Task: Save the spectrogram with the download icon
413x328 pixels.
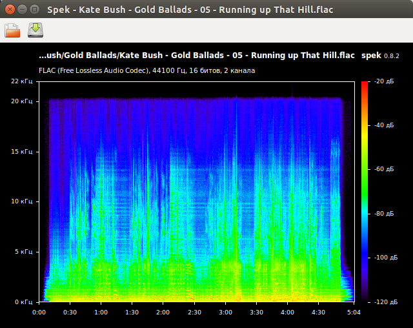Action: [x=35, y=30]
